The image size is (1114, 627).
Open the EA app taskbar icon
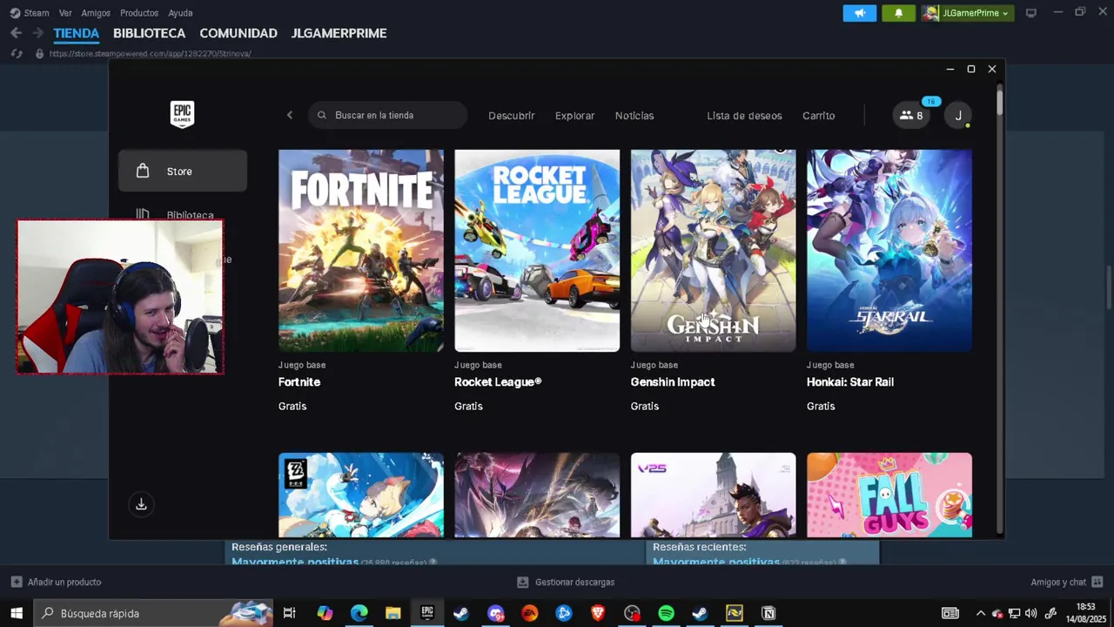click(x=529, y=613)
